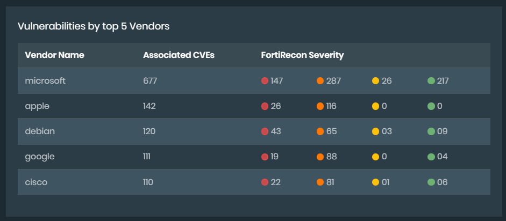Click microsoft's orange high severity dot
Viewport: 506px width, 221px height.
pyautogui.click(x=320, y=81)
